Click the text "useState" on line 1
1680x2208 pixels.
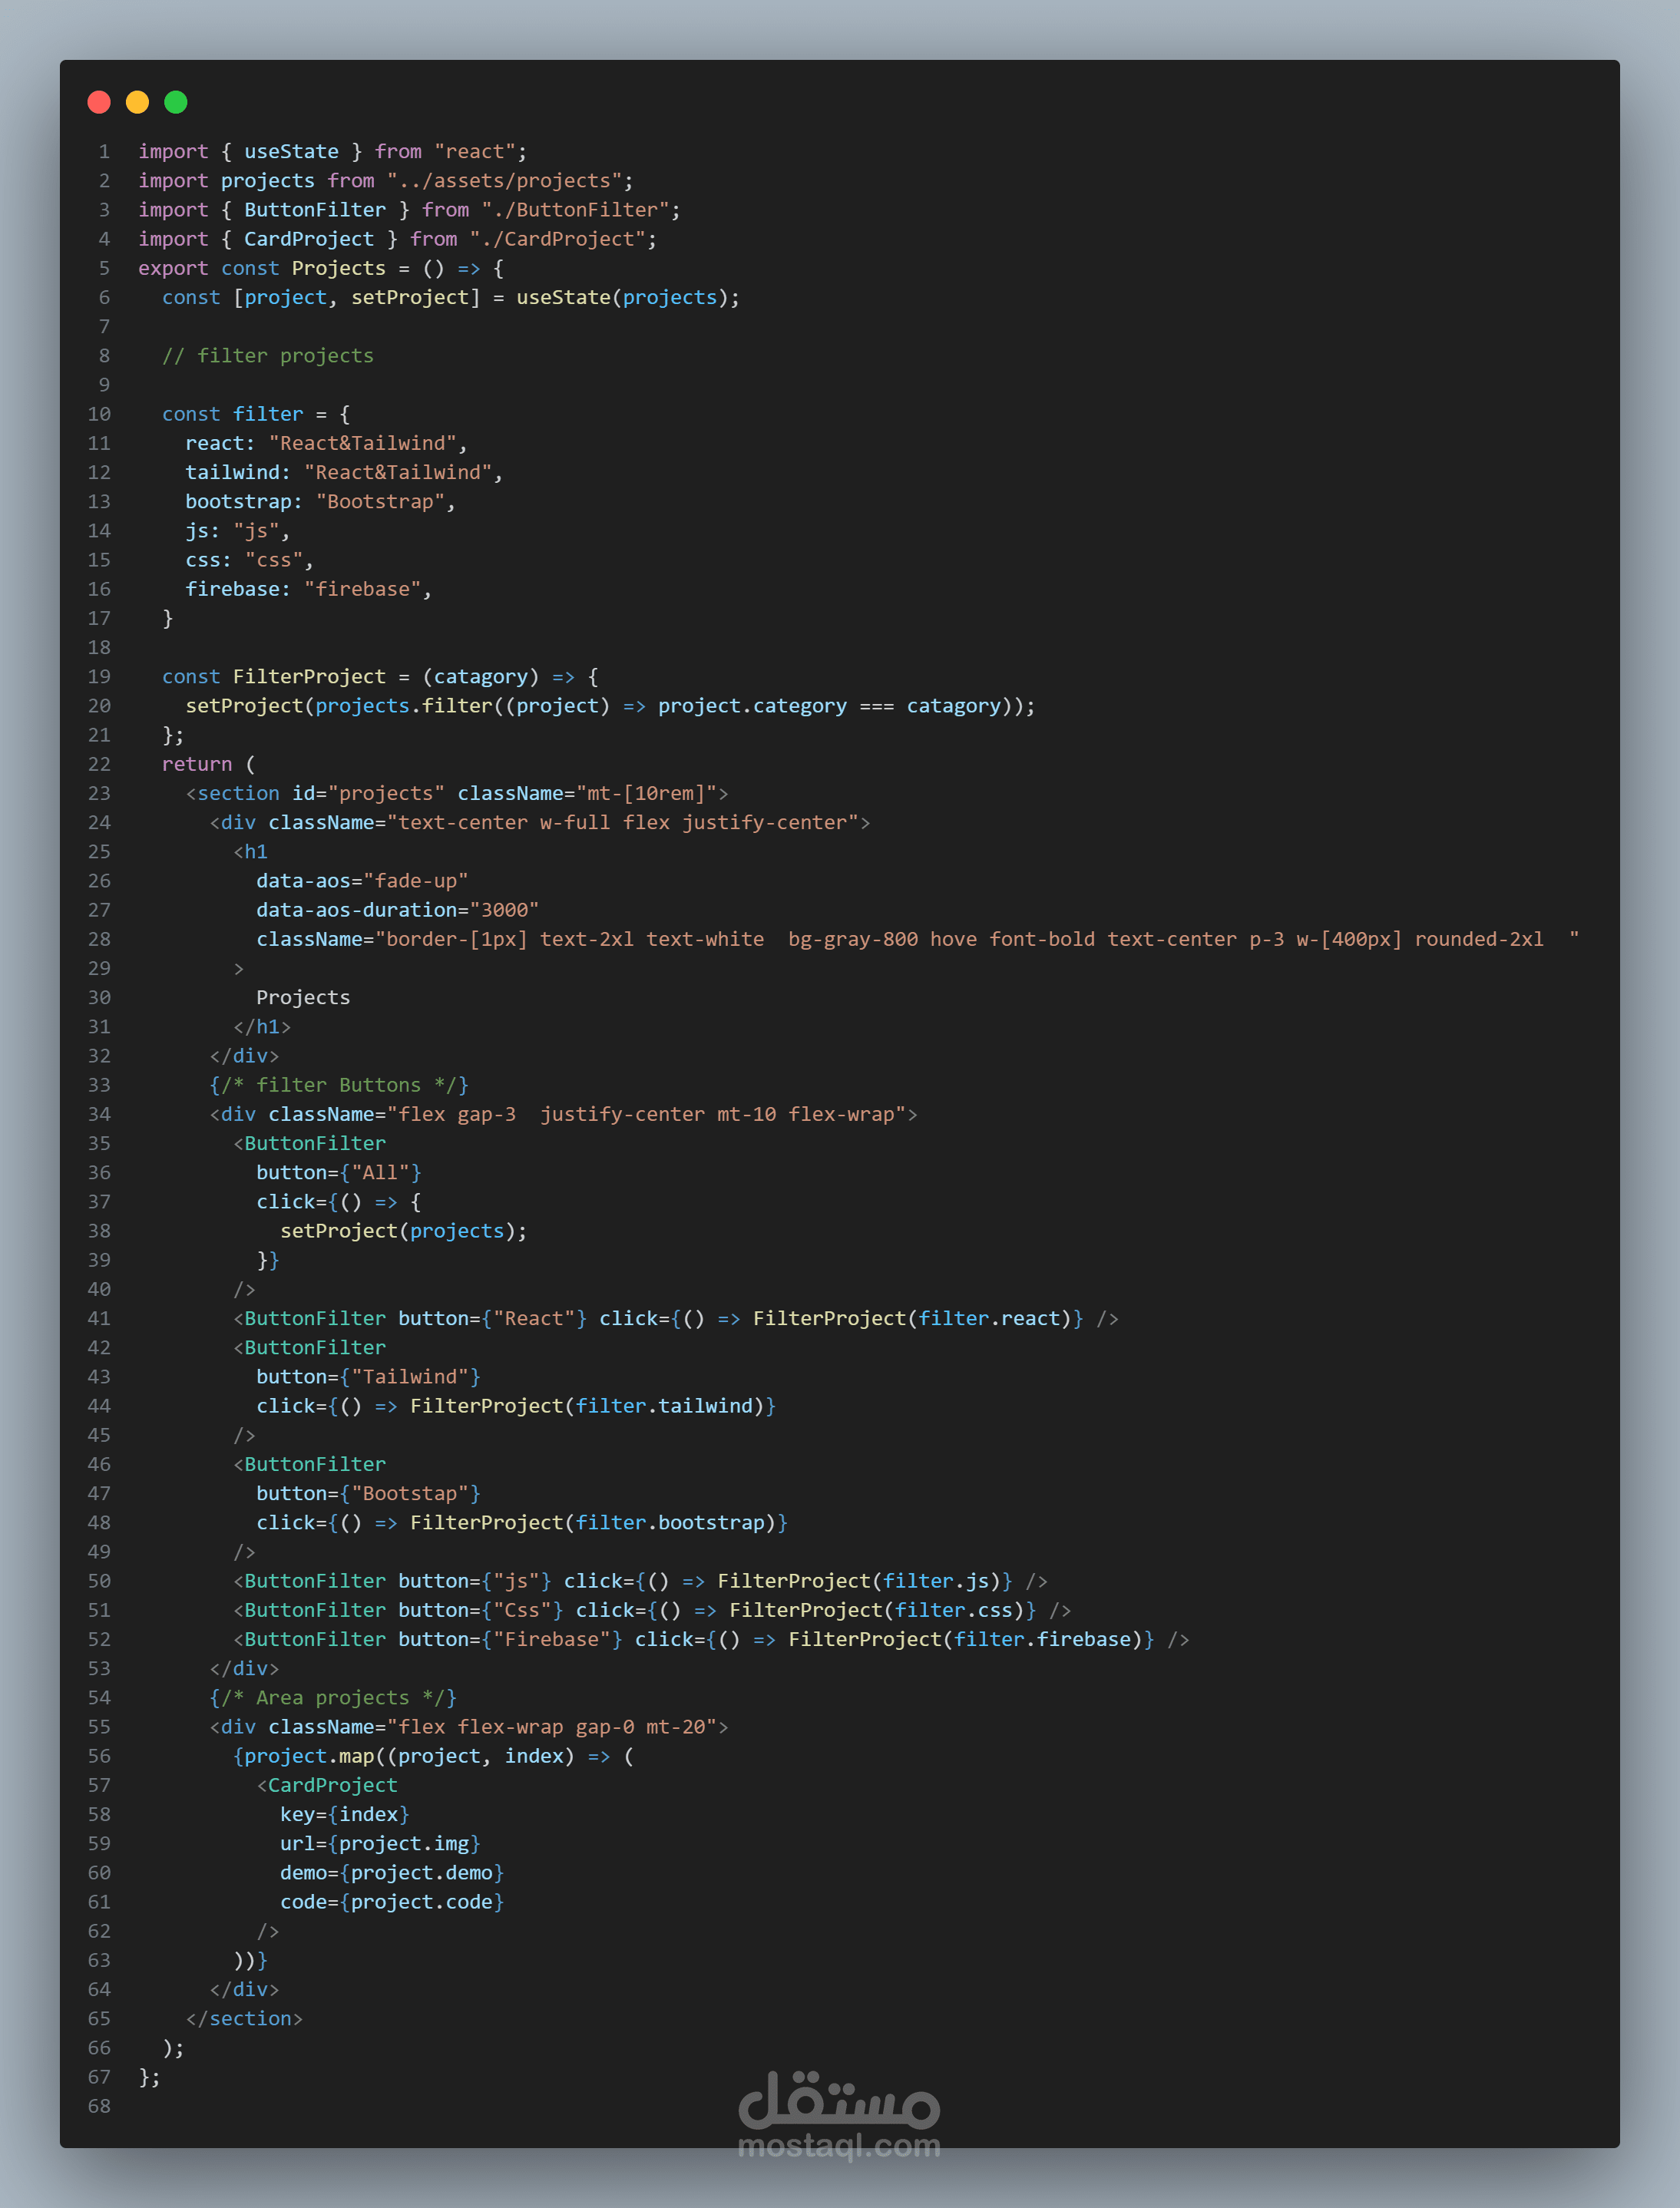tap(291, 151)
